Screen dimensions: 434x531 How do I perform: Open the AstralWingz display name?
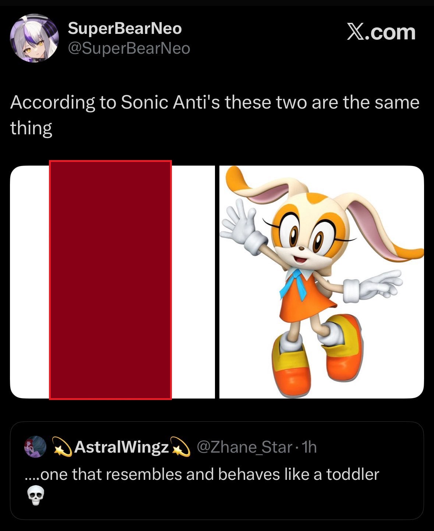tap(121, 447)
